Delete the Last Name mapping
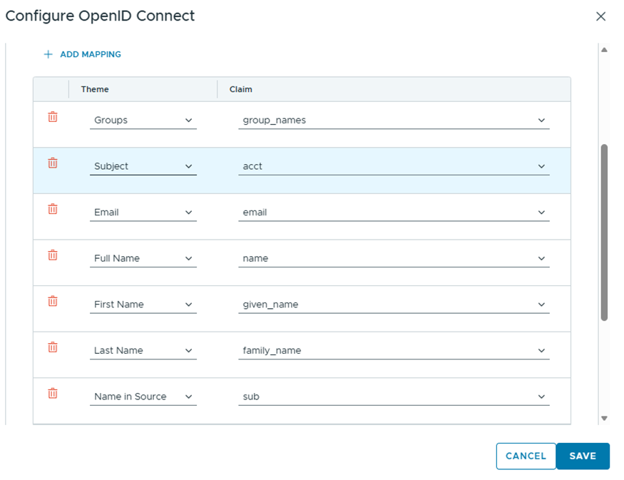624x480 pixels. point(53,347)
